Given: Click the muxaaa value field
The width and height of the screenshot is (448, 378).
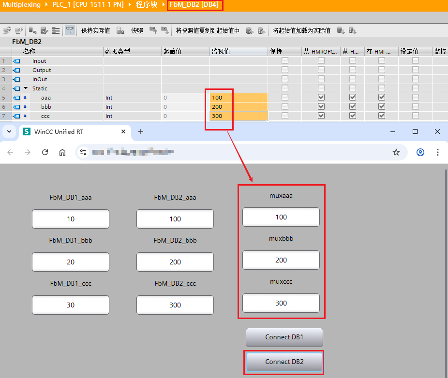Looking at the screenshot, I should click(281, 217).
